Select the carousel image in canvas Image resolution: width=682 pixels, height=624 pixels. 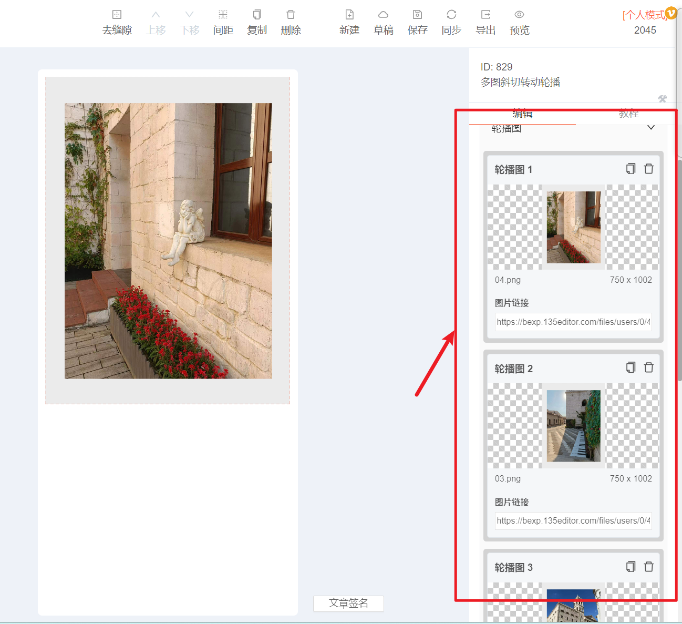coord(168,241)
